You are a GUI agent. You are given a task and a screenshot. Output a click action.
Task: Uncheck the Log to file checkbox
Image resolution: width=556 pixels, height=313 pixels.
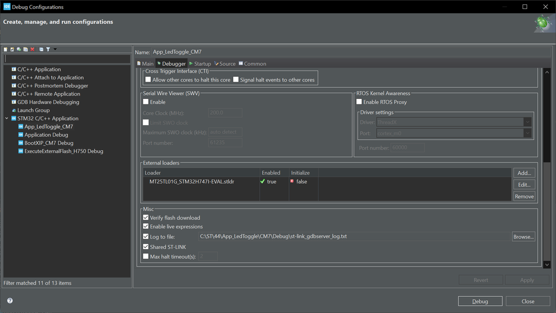(146, 236)
